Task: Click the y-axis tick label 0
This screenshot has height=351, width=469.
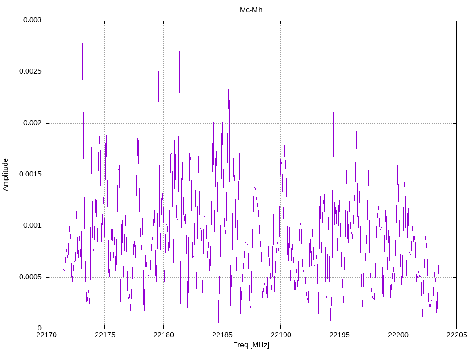Action: [39, 328]
